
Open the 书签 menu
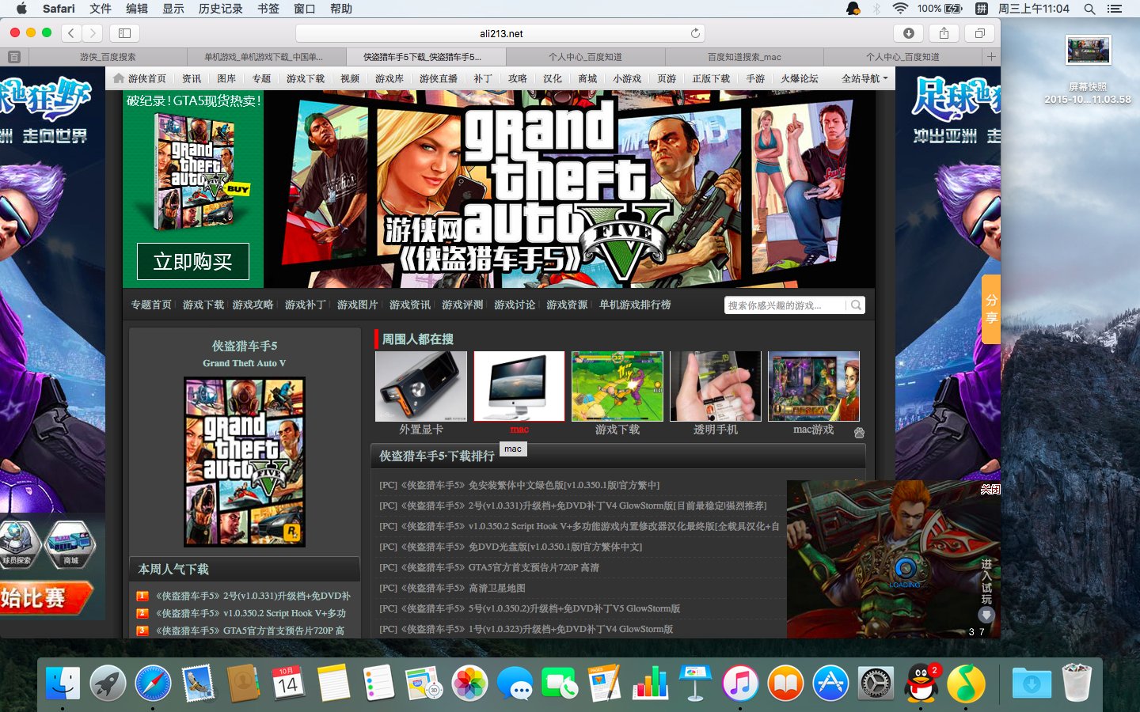tap(268, 9)
